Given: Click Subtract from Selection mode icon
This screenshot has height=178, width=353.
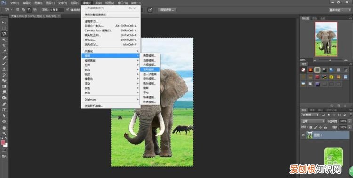Looking at the screenshot, I should coord(29,10).
